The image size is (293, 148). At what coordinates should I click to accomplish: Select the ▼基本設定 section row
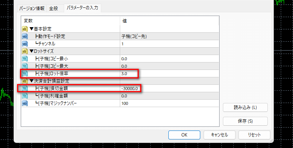tap(120, 29)
